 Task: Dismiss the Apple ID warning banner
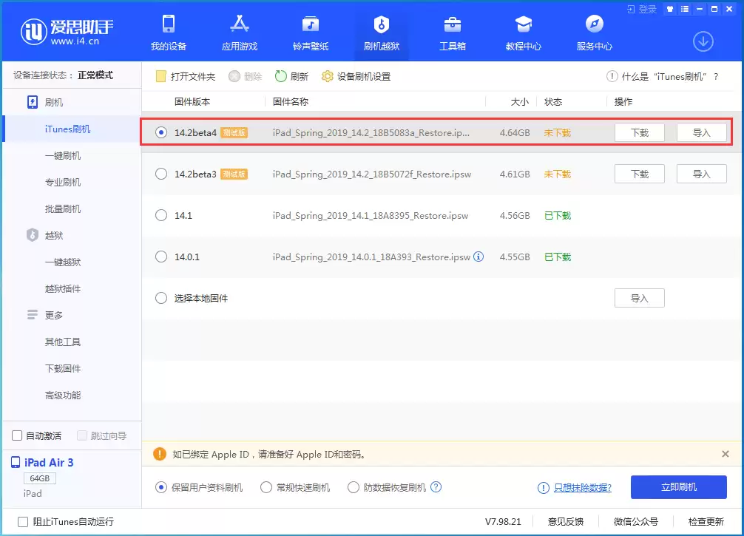725,454
